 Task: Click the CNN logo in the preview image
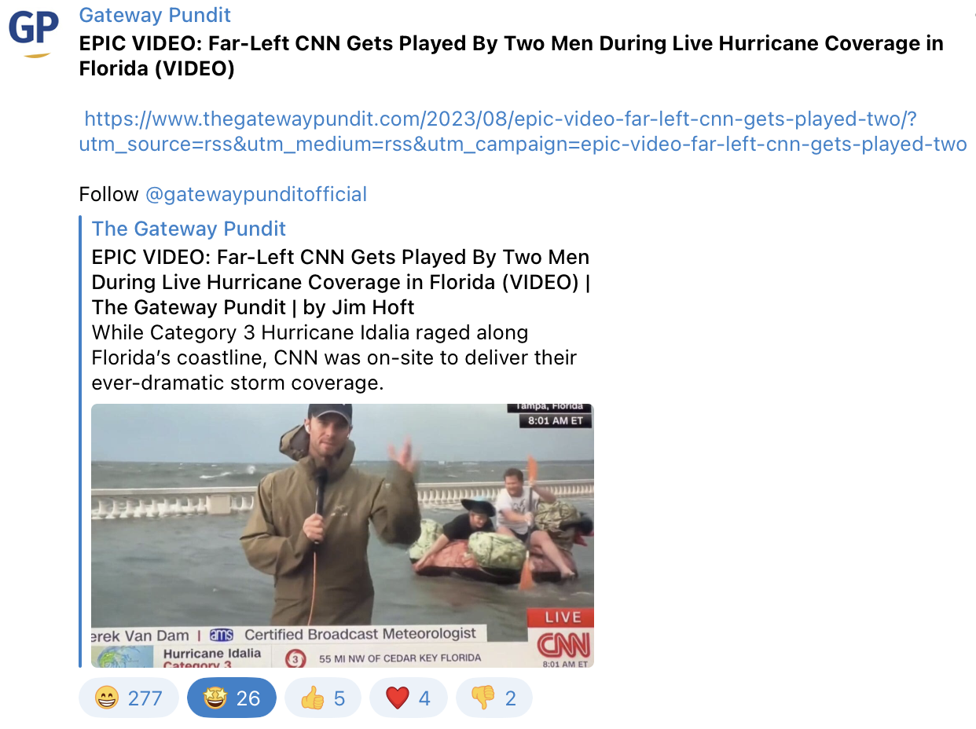[563, 646]
